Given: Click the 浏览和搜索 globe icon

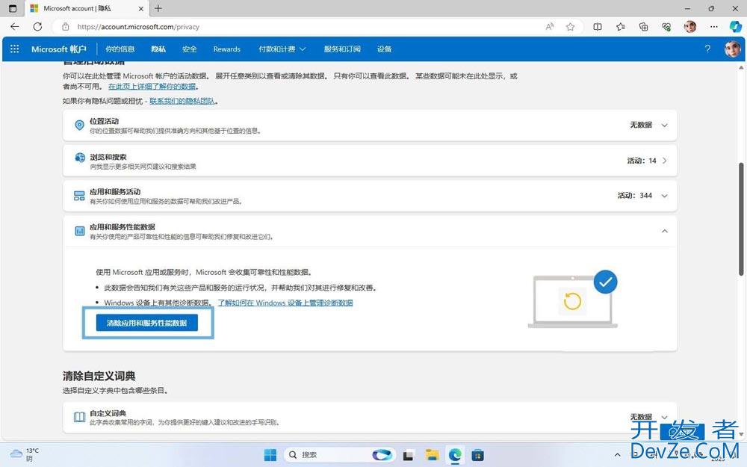Looking at the screenshot, I should click(80, 158).
